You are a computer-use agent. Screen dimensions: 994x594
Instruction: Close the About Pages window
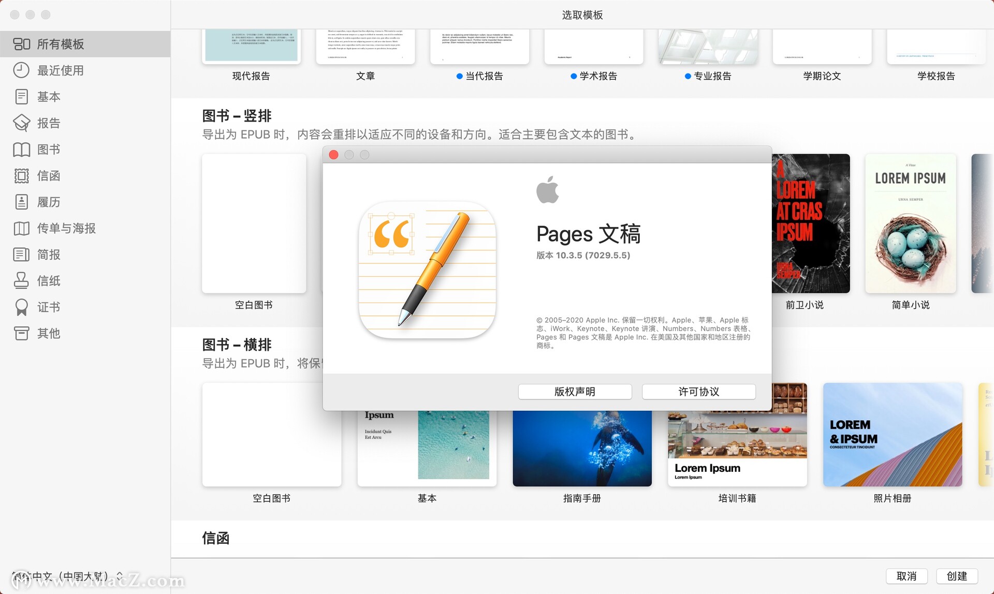pos(334,155)
